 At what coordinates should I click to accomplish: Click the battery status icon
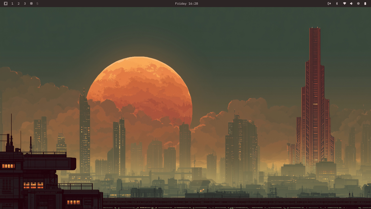(365, 4)
